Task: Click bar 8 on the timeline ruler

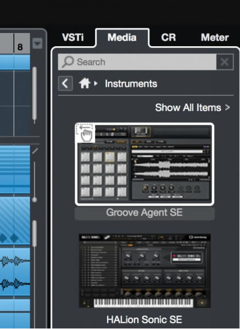Action: [x=20, y=47]
